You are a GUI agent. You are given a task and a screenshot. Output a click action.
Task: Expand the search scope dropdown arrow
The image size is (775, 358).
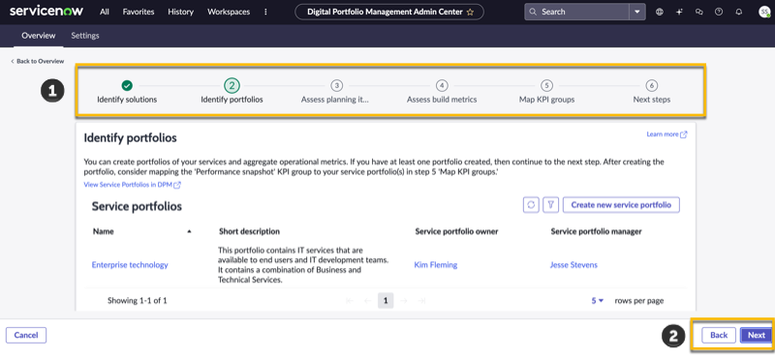637,12
